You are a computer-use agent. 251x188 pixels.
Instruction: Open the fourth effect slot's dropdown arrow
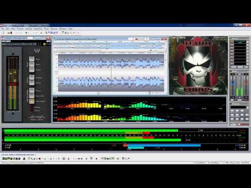pos(247,51)
